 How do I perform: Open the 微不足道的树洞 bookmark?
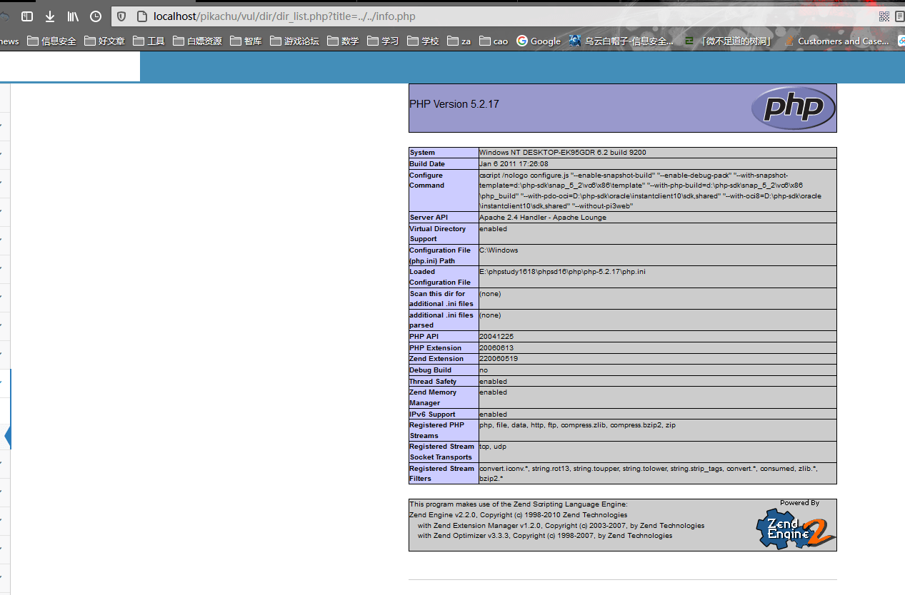(x=728, y=41)
